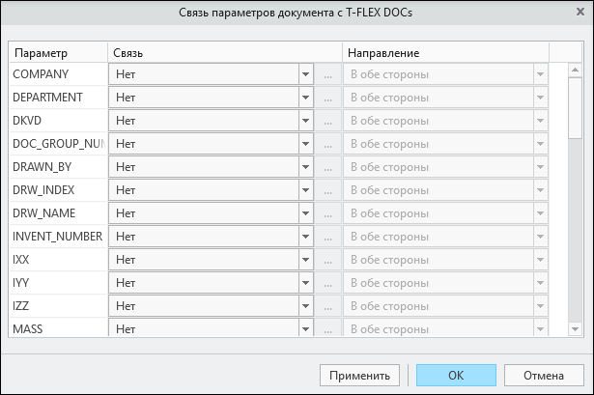
Task: Confirm with the OK button
Action: 456,376
